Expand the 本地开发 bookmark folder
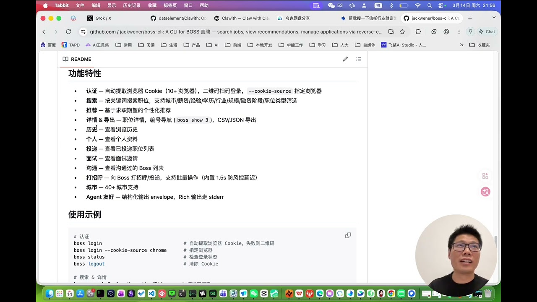This screenshot has width=537, height=302. click(260, 45)
